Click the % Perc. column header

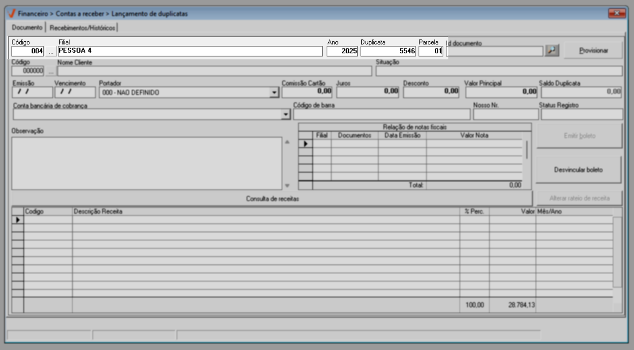[x=475, y=212]
